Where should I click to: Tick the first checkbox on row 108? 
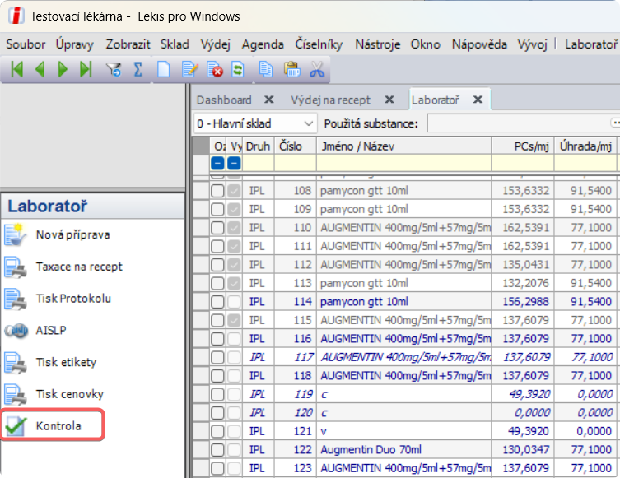click(x=217, y=191)
